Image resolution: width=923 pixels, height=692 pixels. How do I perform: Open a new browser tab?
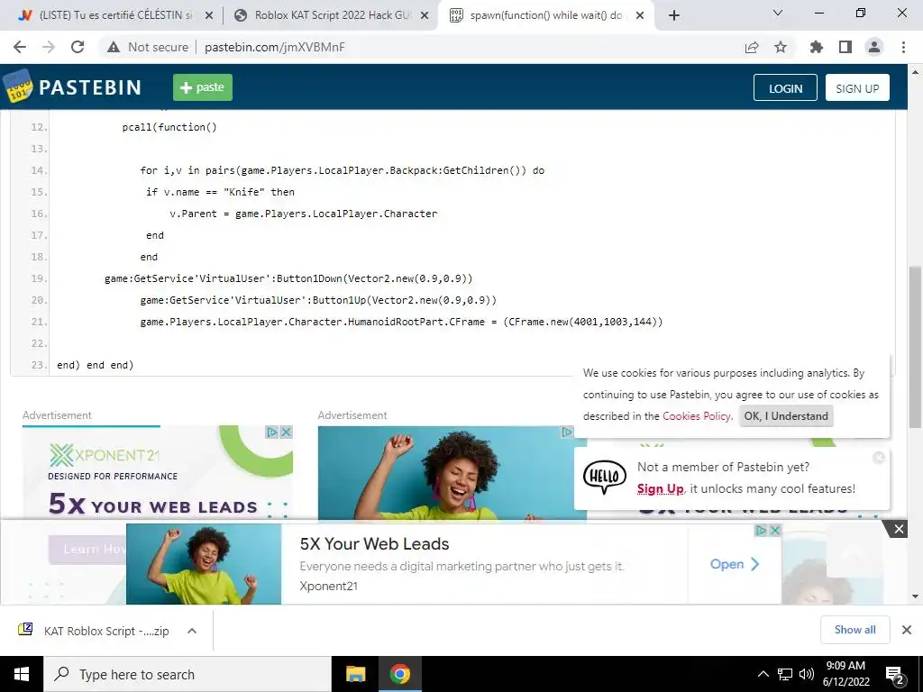[x=674, y=16]
